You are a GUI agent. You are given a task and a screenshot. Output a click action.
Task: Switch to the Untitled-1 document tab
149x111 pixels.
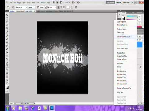(22, 11)
